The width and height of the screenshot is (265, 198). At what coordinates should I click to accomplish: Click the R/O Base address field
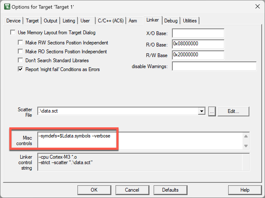(198, 44)
